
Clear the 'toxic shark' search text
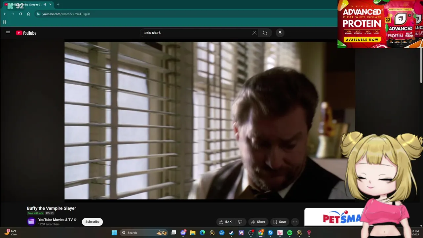[254, 33]
